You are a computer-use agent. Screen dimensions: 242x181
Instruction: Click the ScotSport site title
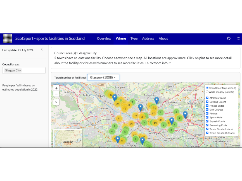coord(50,38)
